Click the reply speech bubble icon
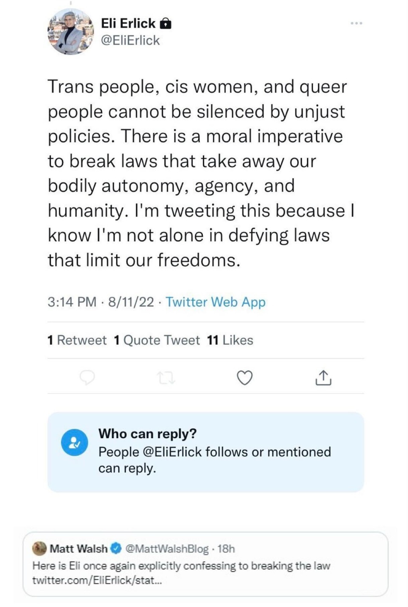The image size is (408, 607). click(x=87, y=378)
